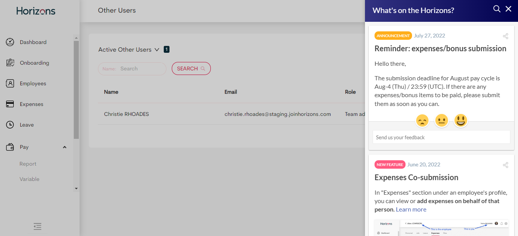Viewport: 518px width, 236px height.
Task: Open search in What's on the Horizons panel
Action: (497, 9)
